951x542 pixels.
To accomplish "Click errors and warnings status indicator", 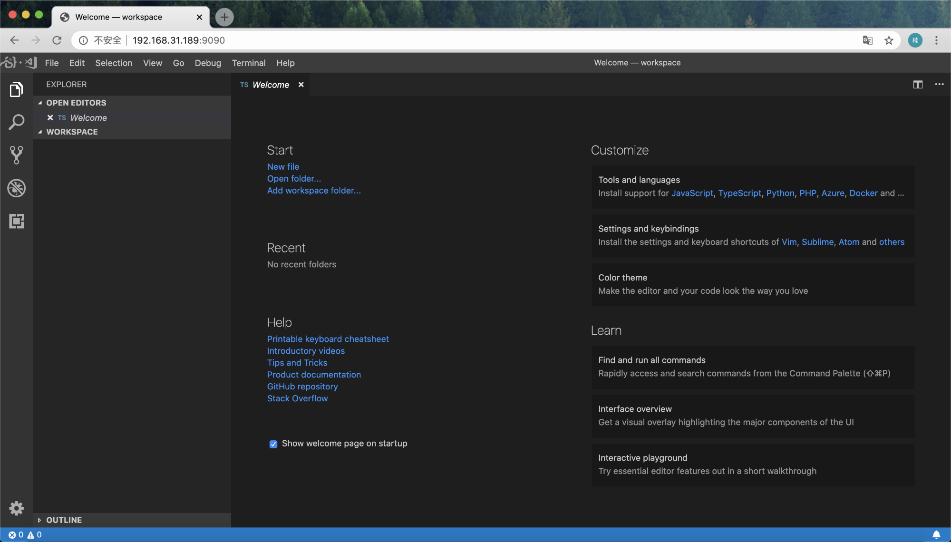I will (x=25, y=535).
